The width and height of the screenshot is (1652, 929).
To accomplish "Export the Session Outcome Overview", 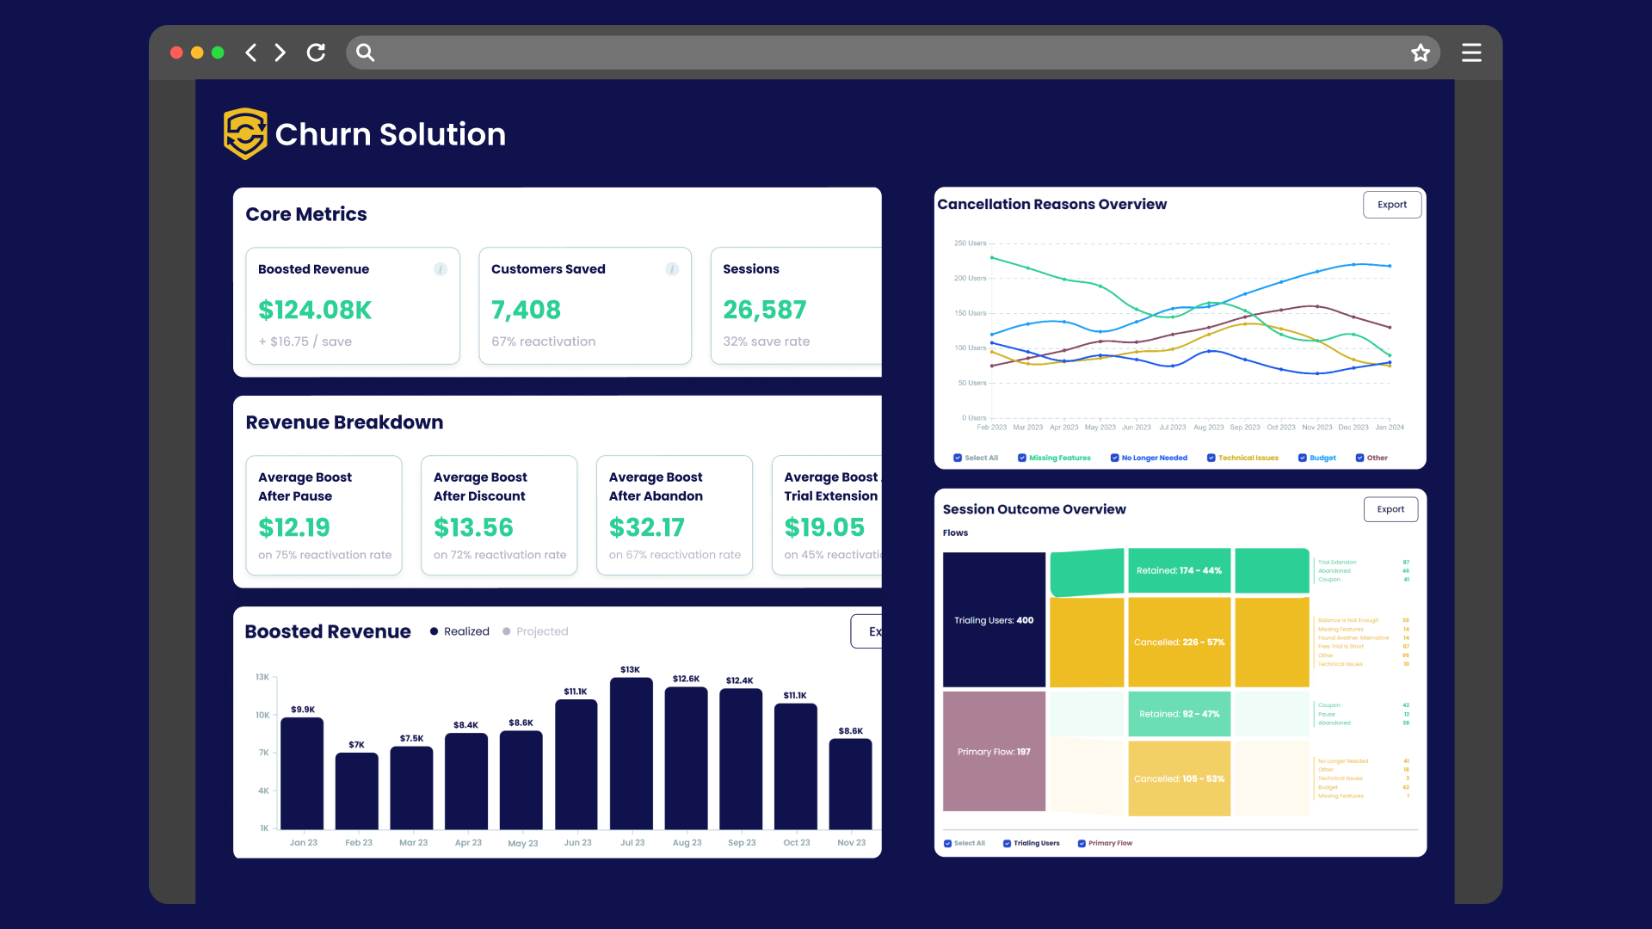I will click(x=1390, y=509).
